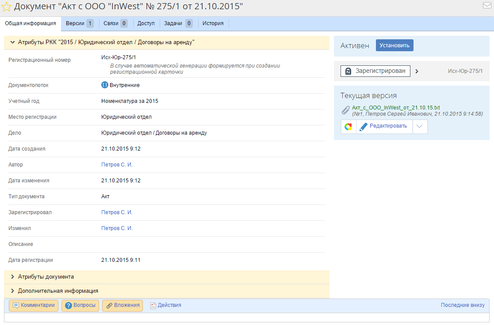Collapse the Атрибуты РКК section

12,42
